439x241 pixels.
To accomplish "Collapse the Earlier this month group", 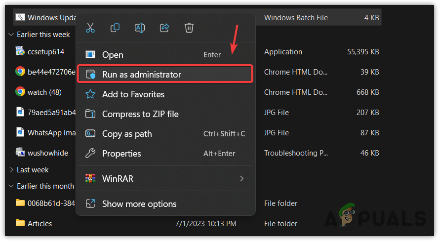I will coord(12,186).
